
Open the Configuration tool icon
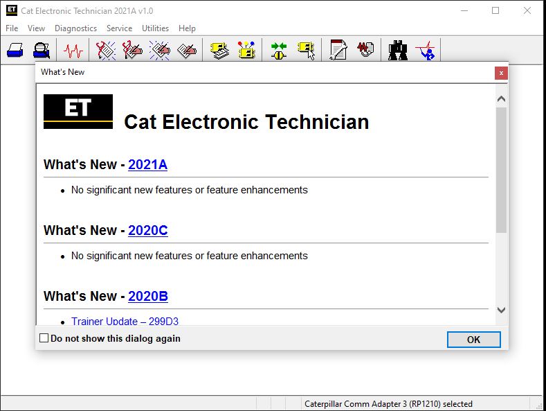coord(246,50)
